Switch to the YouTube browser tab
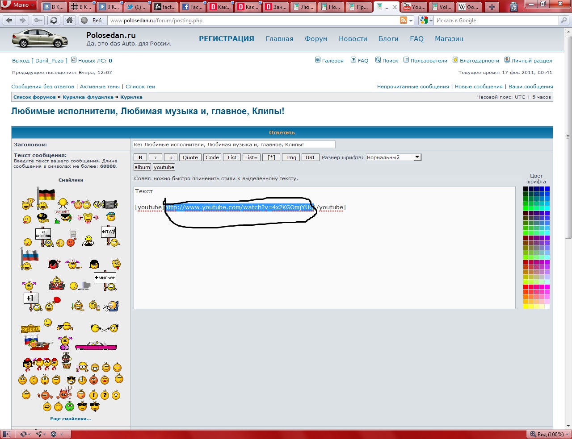572x439 pixels. coord(414,7)
